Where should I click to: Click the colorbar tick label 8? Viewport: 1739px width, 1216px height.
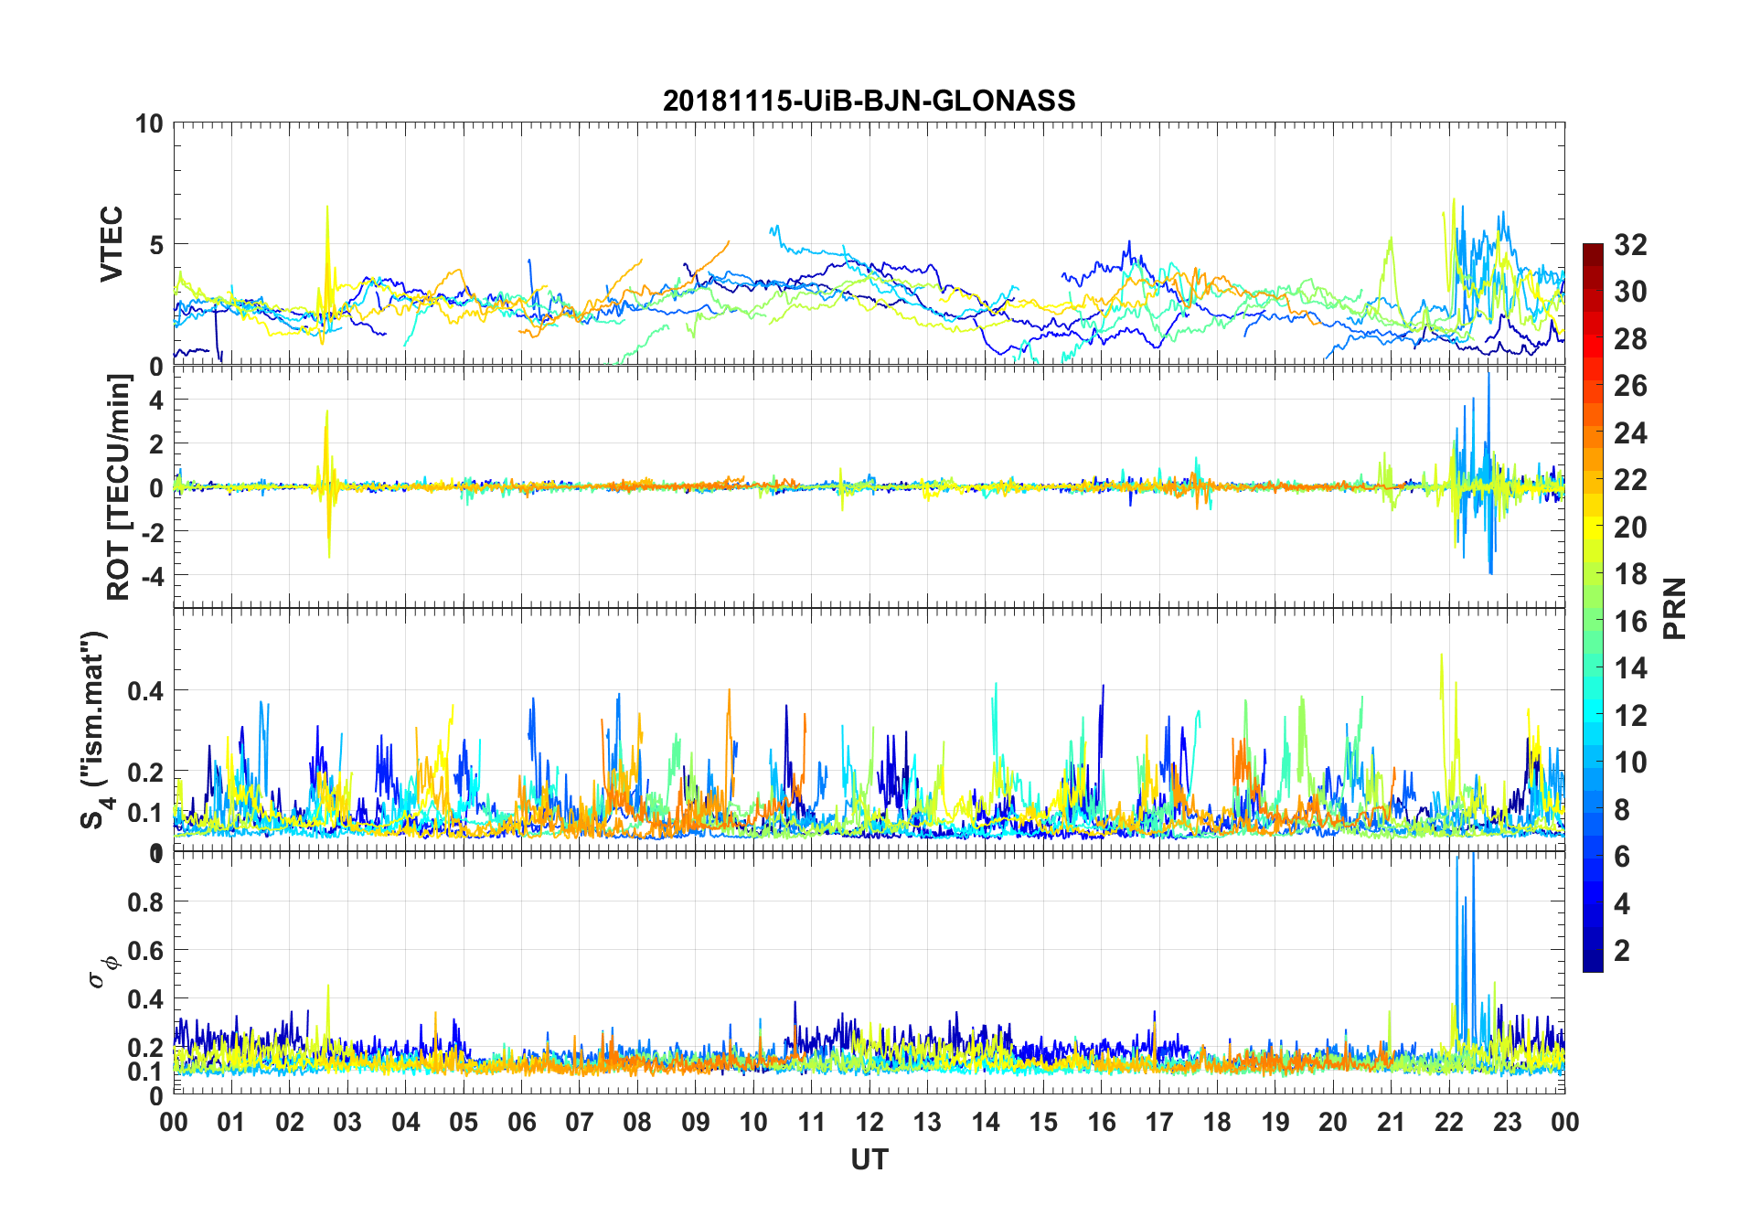(1622, 809)
